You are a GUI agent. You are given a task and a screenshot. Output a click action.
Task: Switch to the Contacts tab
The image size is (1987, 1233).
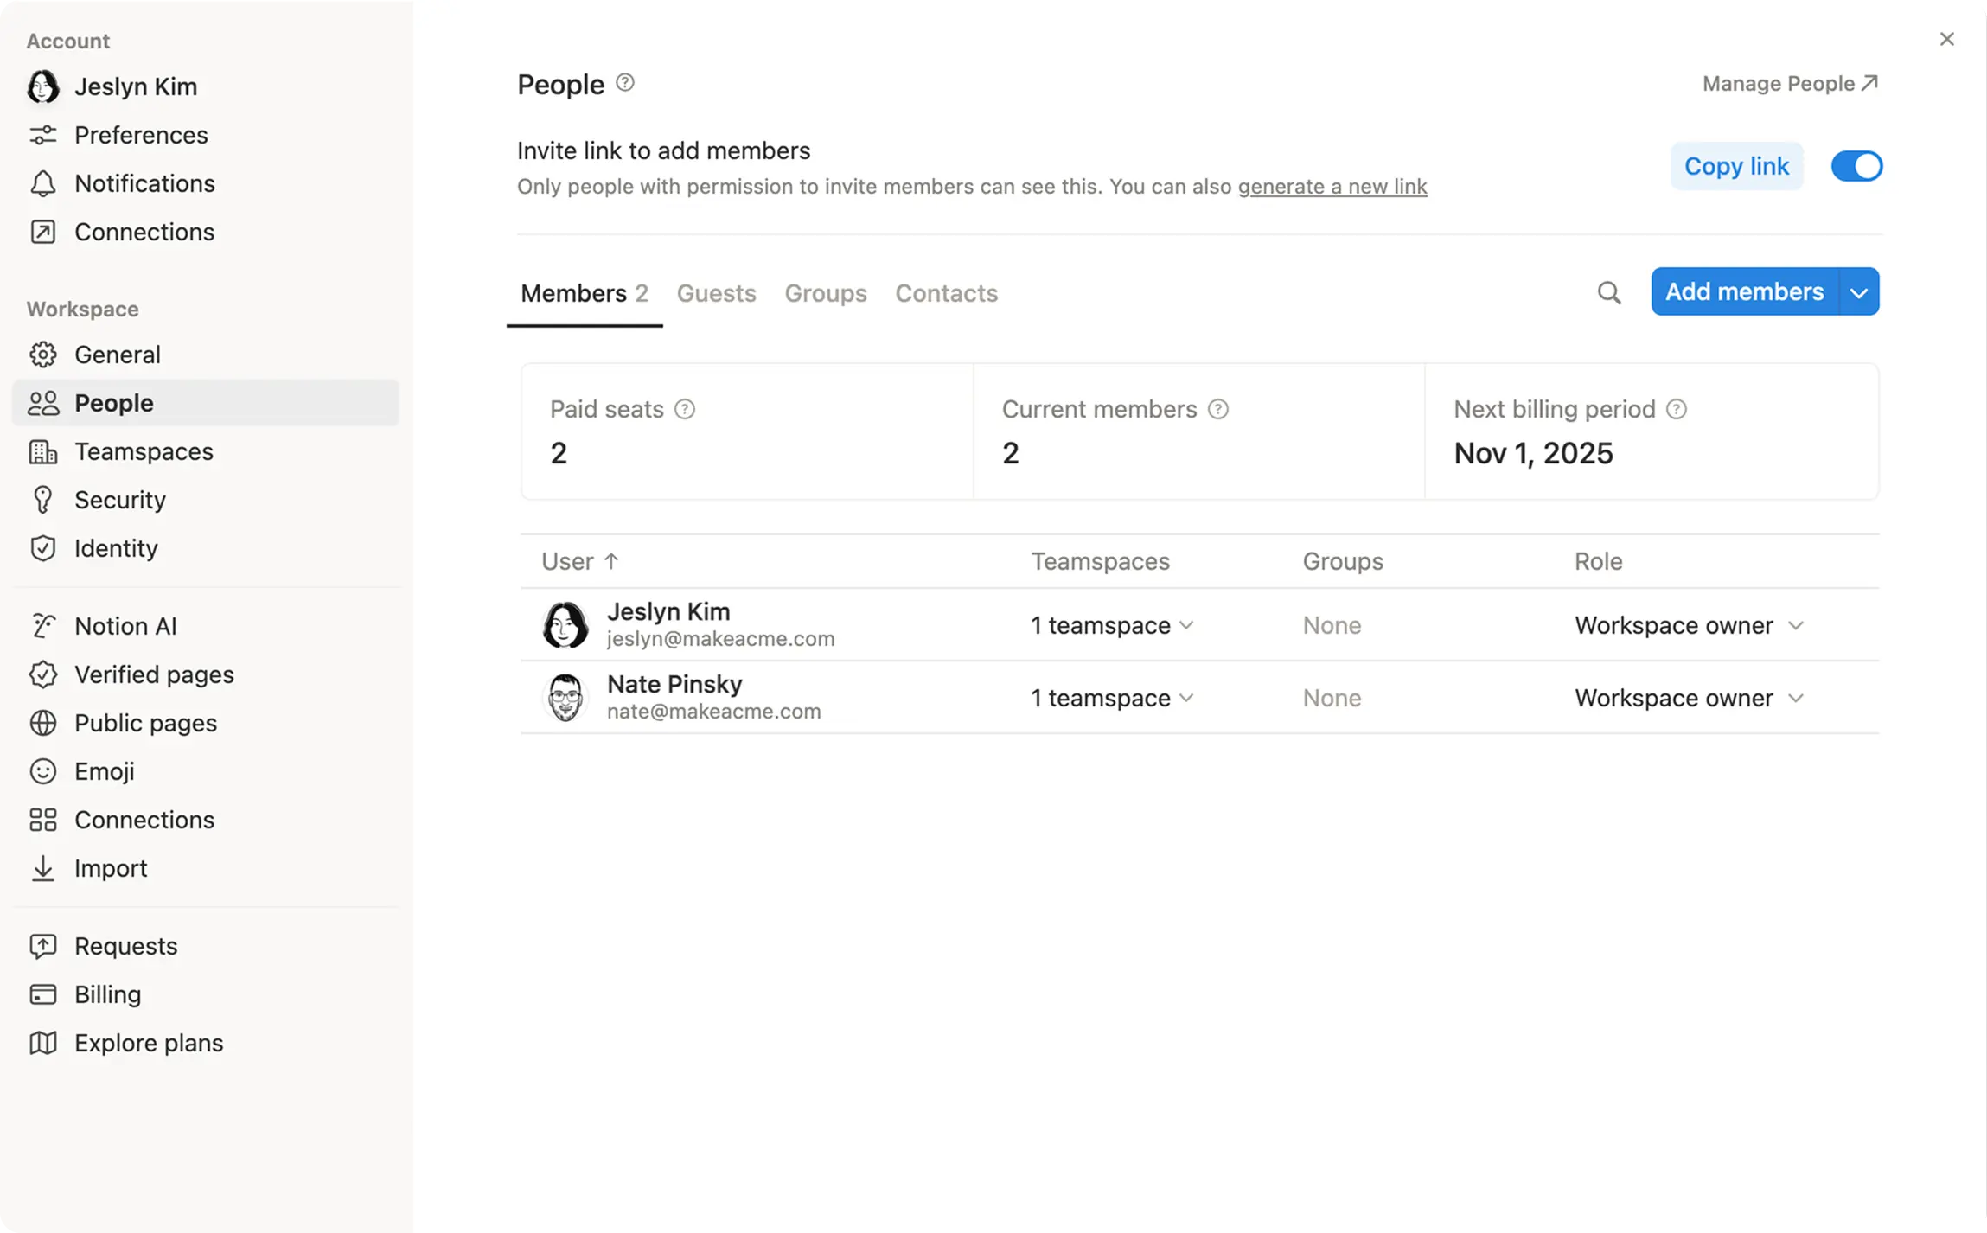click(946, 293)
